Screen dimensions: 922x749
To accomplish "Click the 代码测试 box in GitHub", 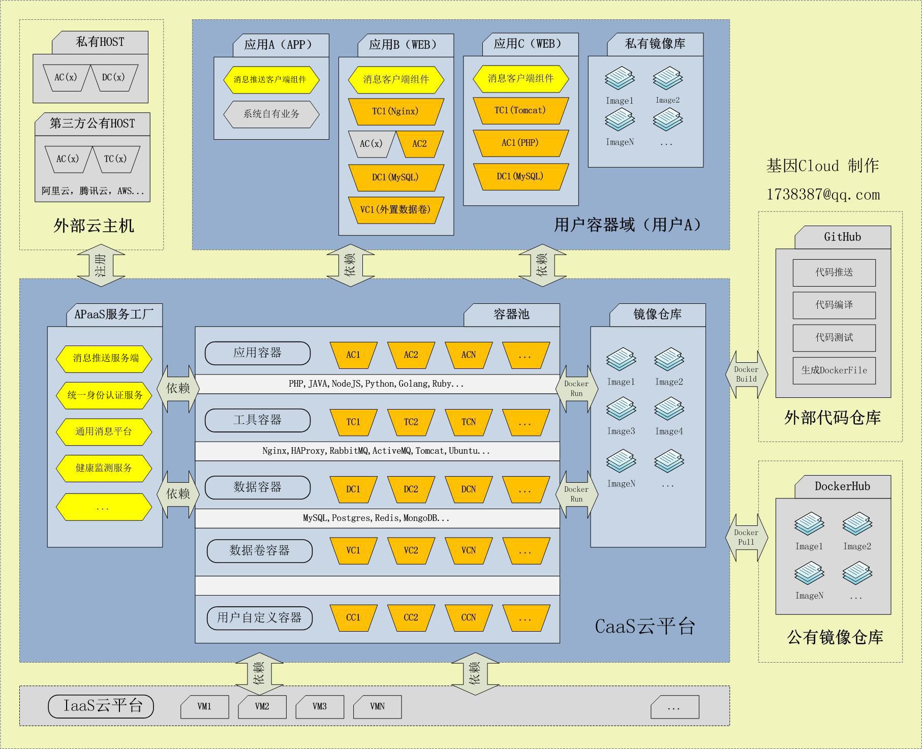I will coord(834,338).
